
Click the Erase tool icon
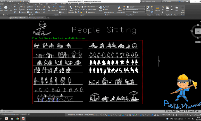[44, 7]
